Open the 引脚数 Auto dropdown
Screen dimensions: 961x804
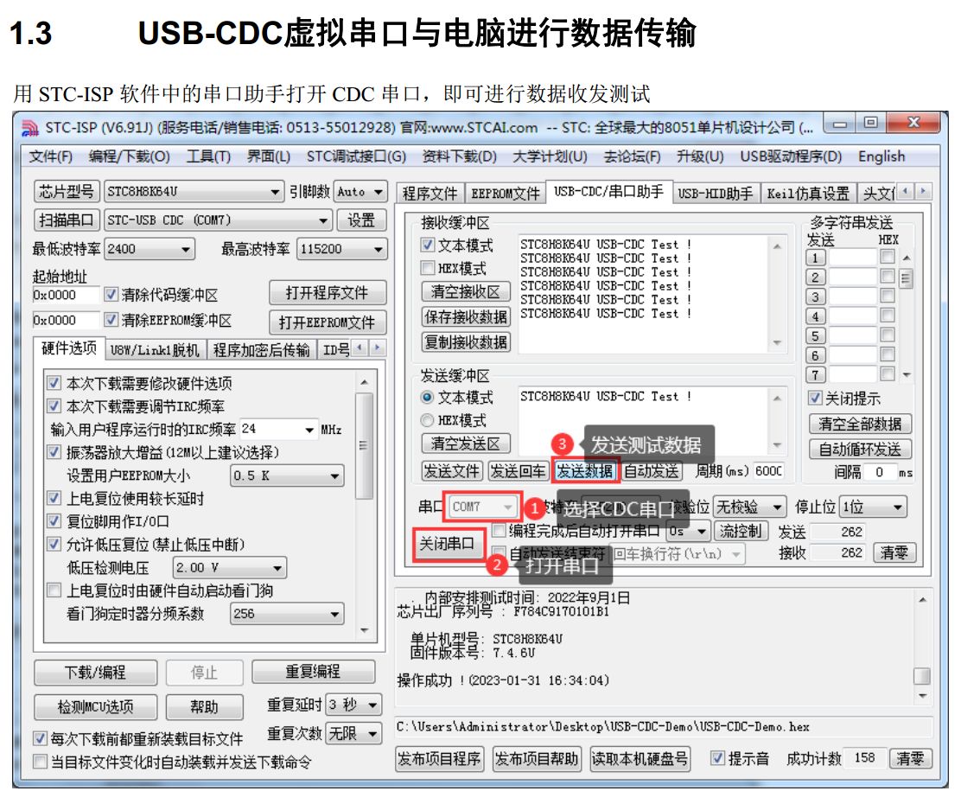360,192
